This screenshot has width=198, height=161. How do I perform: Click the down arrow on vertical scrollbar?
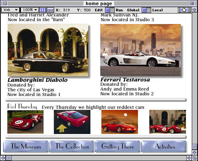pos(194,152)
